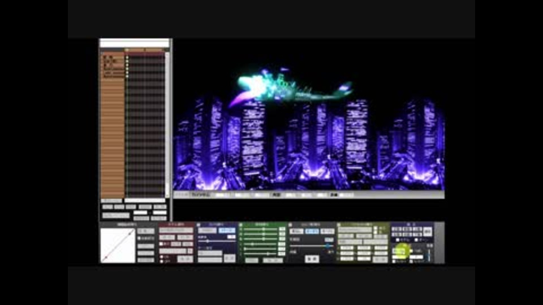Adjust the bottommost slider in the green lighting panel
This screenshot has height=305, width=543.
(260, 254)
